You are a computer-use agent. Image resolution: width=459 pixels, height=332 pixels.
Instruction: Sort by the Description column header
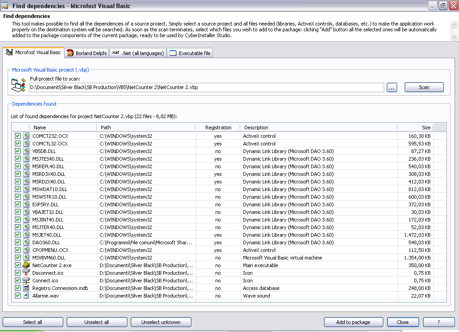319,128
